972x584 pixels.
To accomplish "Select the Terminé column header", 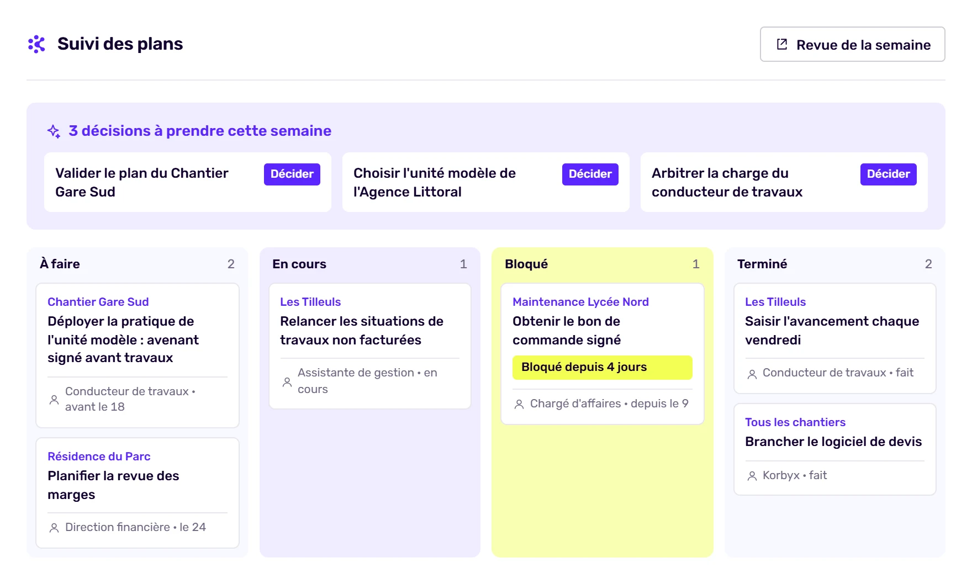I will pos(762,264).
